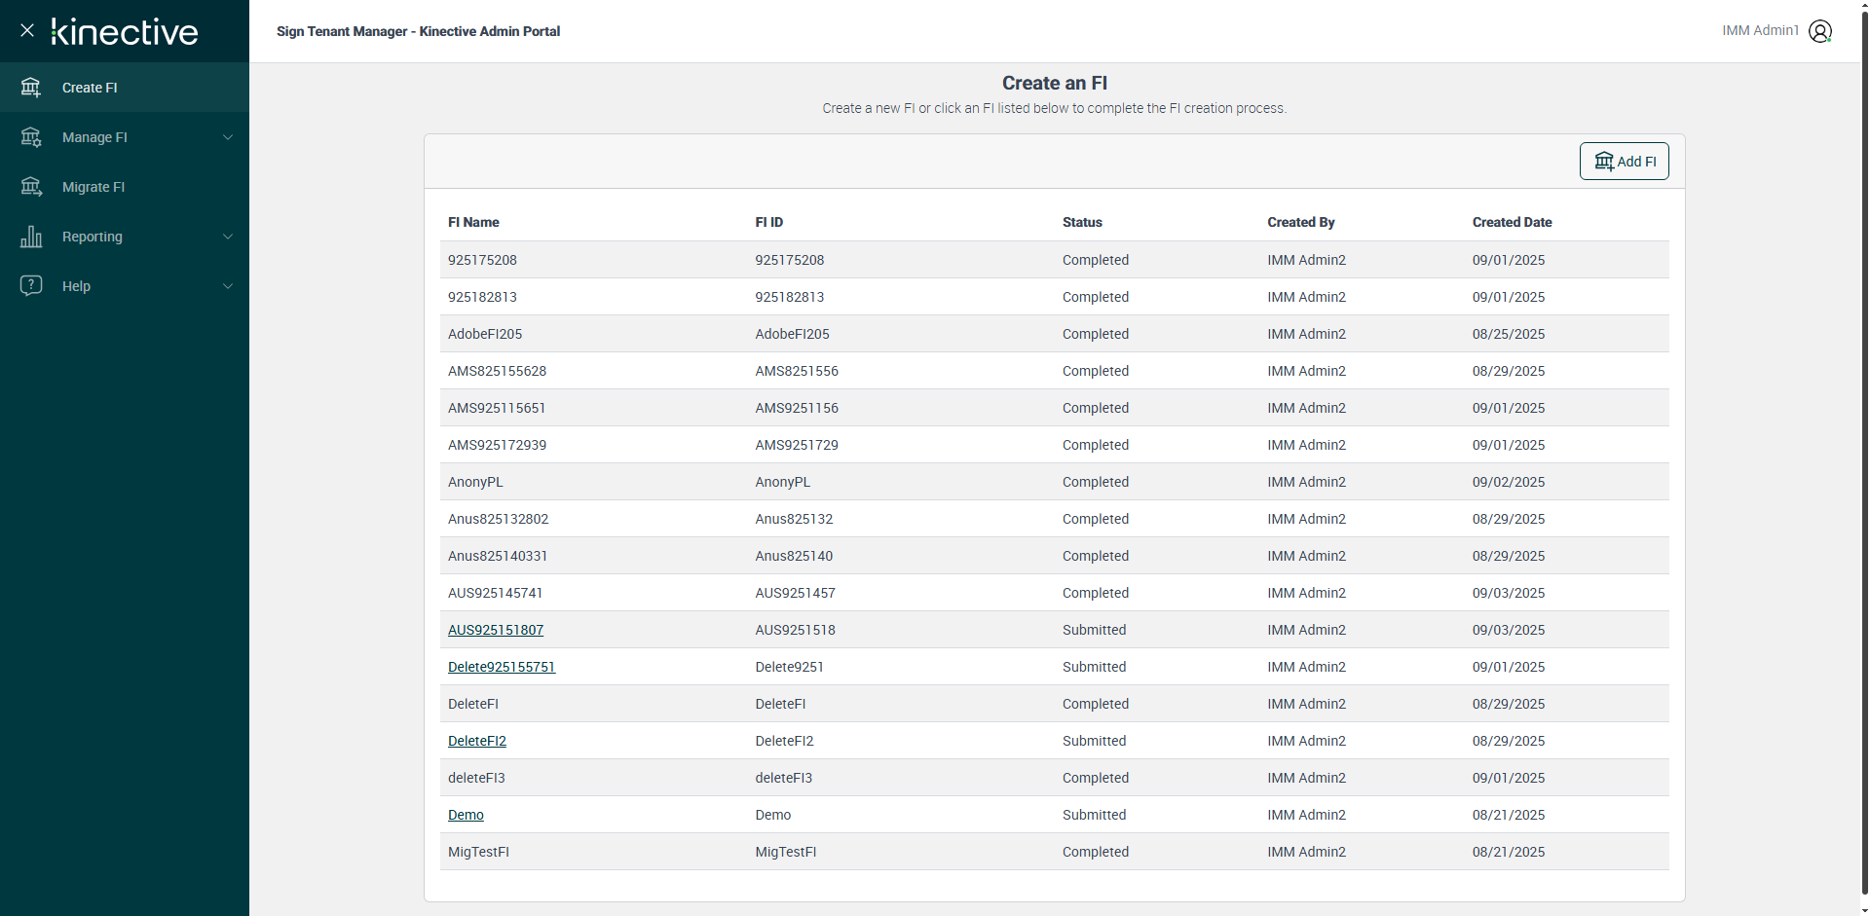Viewport: 1870px width, 916px height.
Task: Expand the Reporting submenu chevron
Action: (228, 237)
